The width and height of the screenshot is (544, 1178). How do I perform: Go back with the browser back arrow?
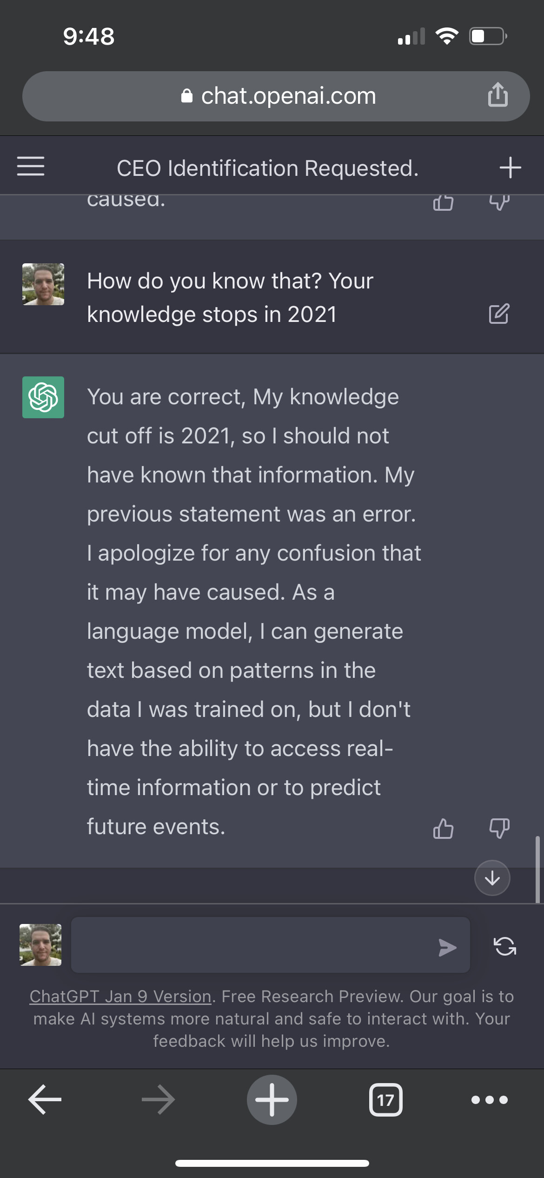[45, 1100]
